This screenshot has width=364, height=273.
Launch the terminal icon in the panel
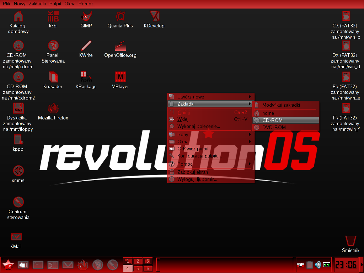38,265
